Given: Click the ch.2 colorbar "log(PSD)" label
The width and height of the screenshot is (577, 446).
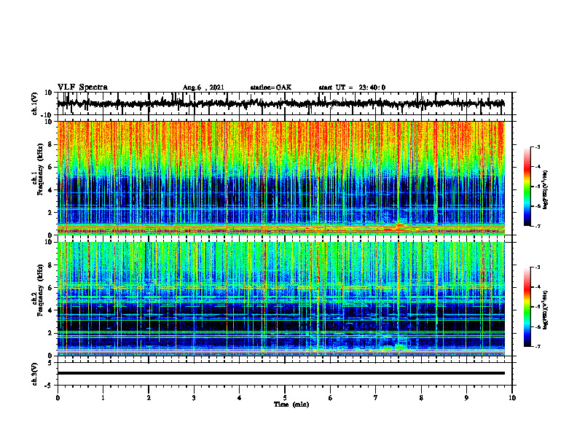Looking at the screenshot, I should [x=546, y=310].
